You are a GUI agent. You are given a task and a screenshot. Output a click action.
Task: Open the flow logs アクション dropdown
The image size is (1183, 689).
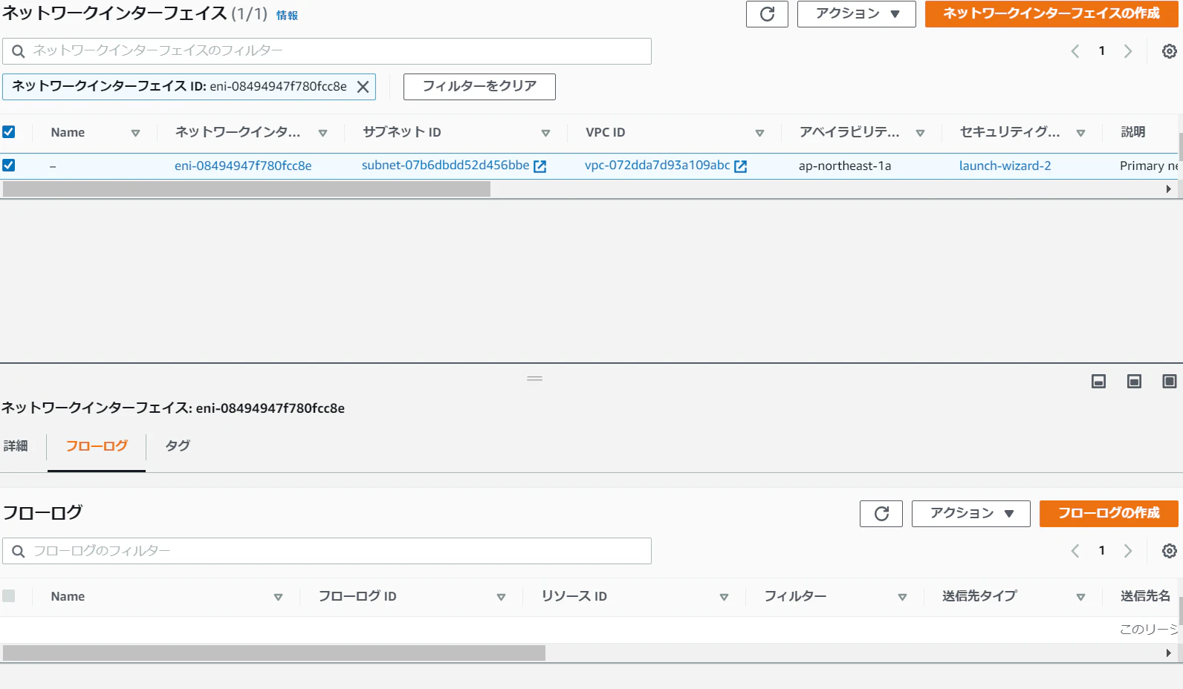(x=971, y=514)
